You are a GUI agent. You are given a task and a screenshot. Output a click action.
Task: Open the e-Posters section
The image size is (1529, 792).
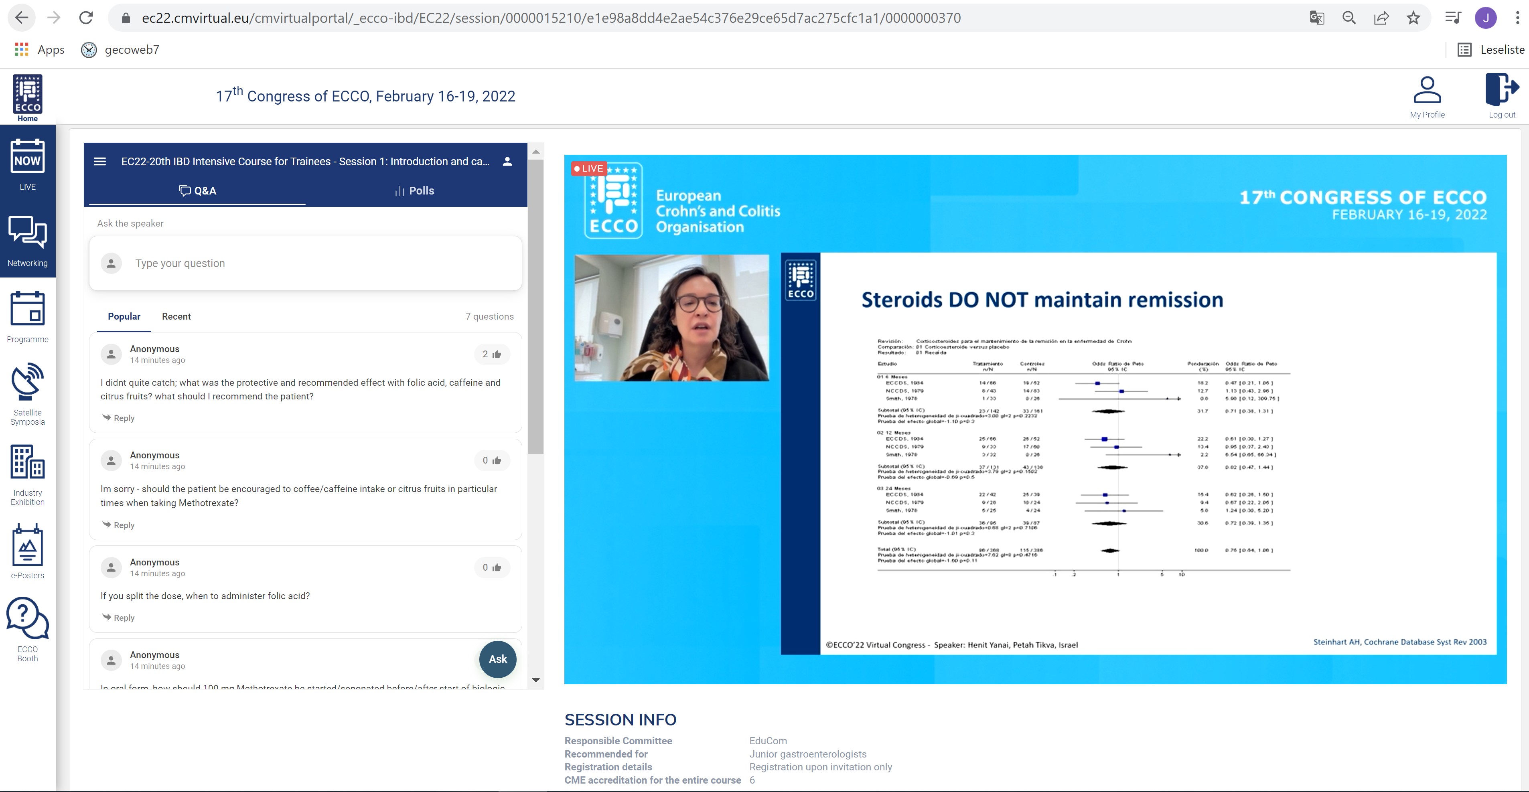[27, 551]
